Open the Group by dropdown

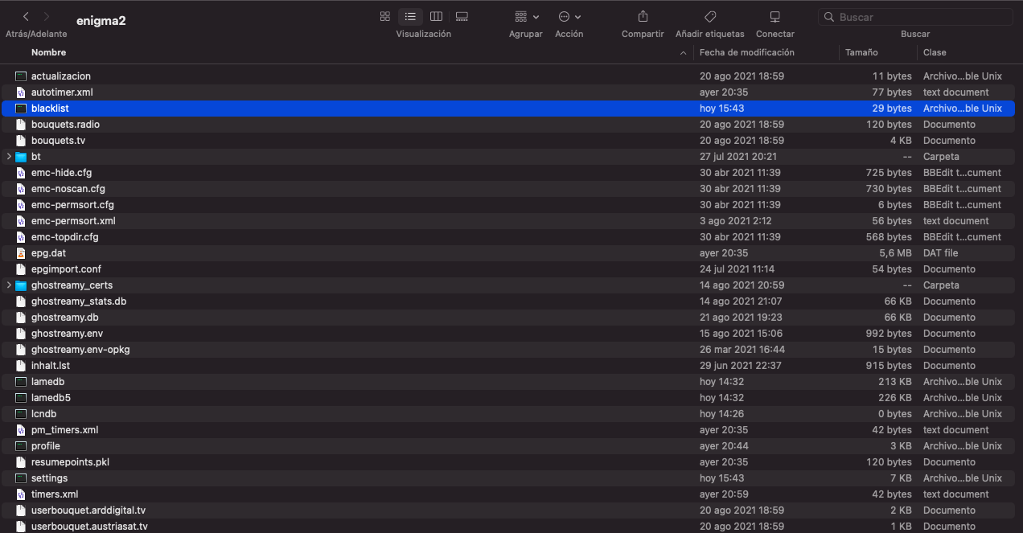pyautogui.click(x=526, y=17)
